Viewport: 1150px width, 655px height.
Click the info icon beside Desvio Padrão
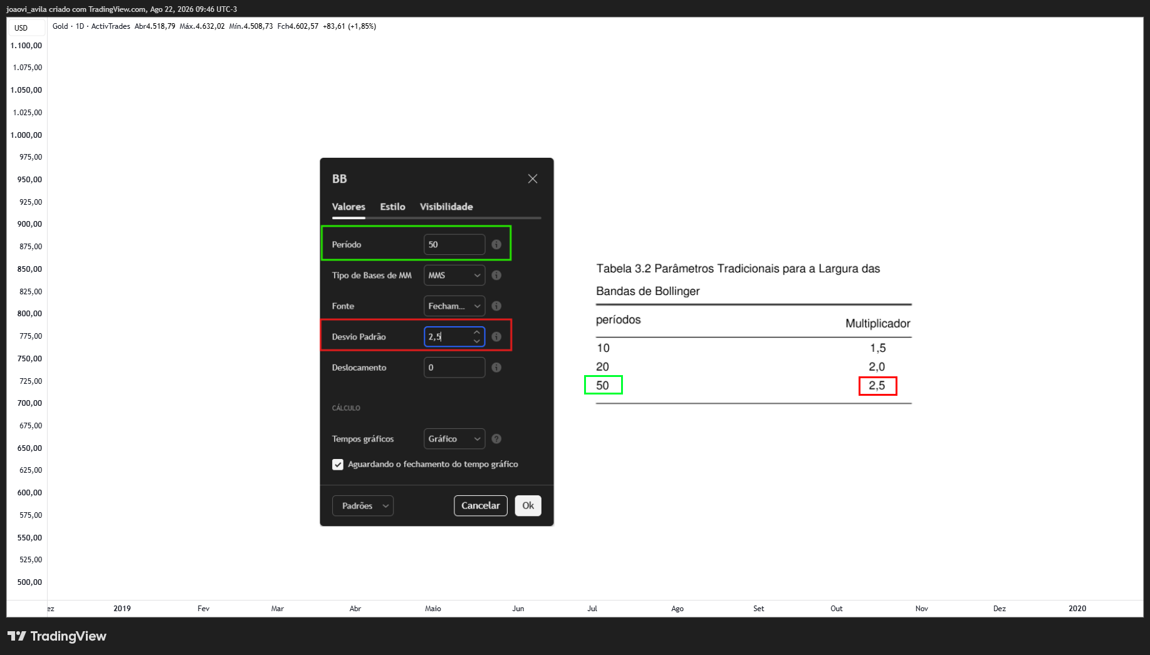tap(496, 337)
